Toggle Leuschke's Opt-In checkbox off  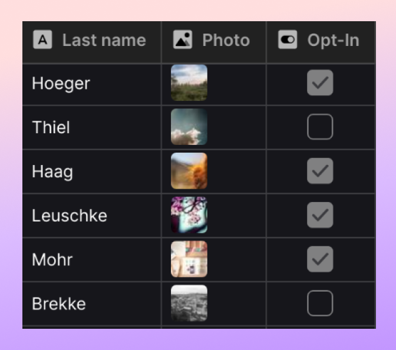(320, 215)
